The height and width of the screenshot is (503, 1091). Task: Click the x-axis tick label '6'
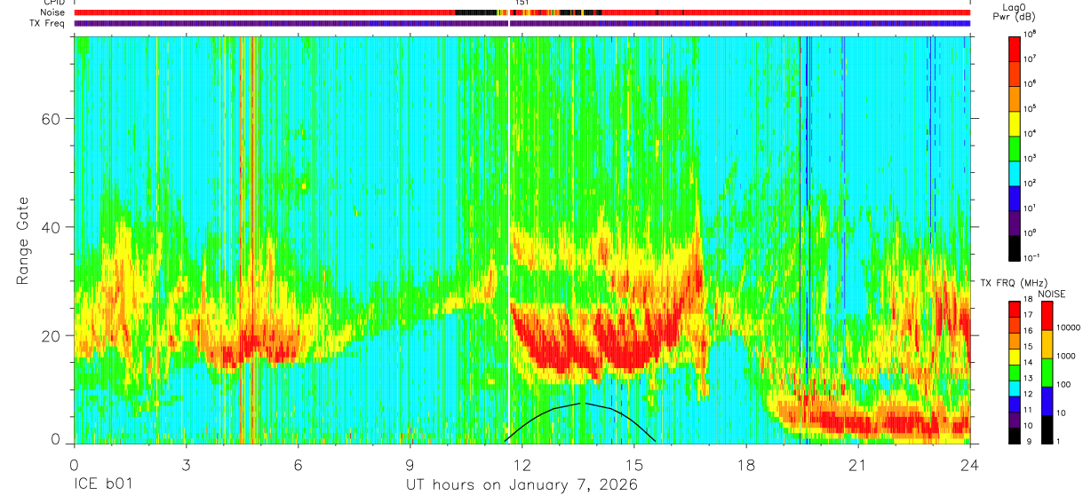pos(298,464)
